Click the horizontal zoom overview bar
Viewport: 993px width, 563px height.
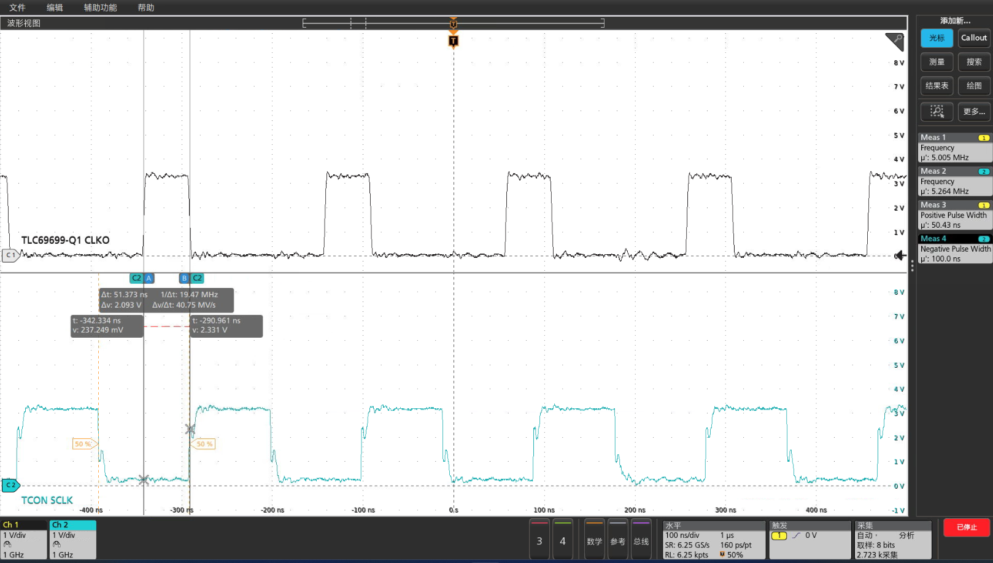coord(454,23)
